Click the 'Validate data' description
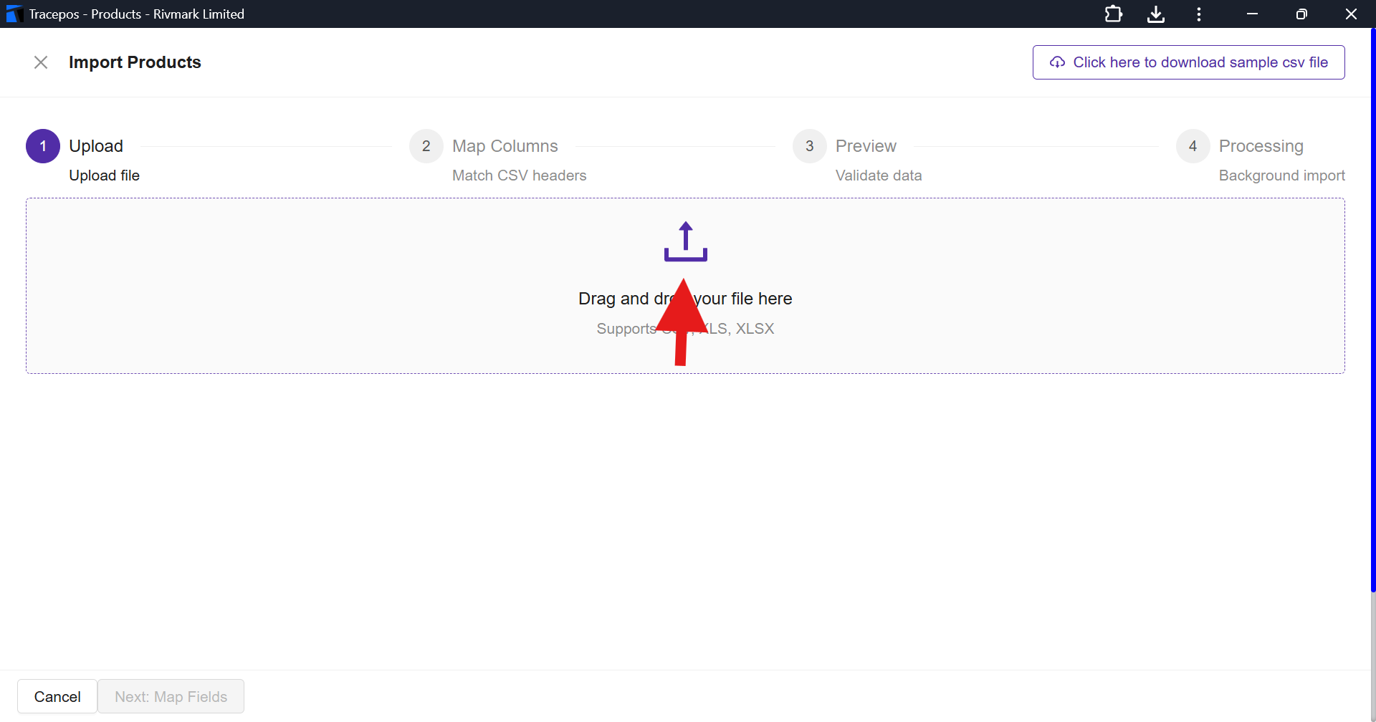1376x722 pixels. (x=879, y=175)
